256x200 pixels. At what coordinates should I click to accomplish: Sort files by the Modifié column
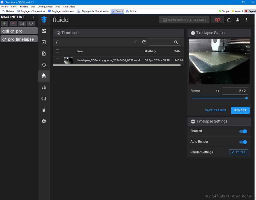pyautogui.click(x=150, y=51)
